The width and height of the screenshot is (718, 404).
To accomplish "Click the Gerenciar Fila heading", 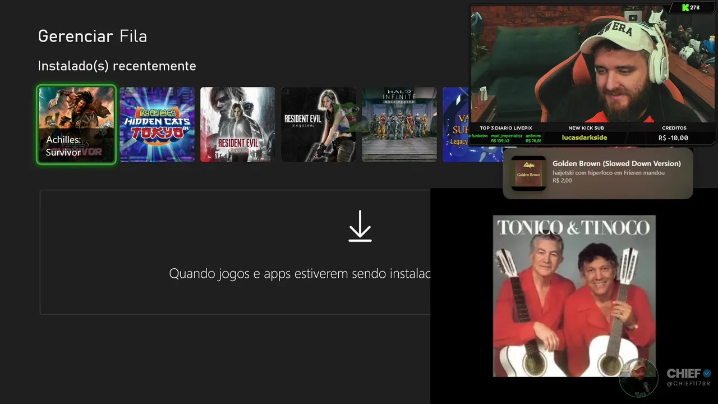I will (93, 36).
